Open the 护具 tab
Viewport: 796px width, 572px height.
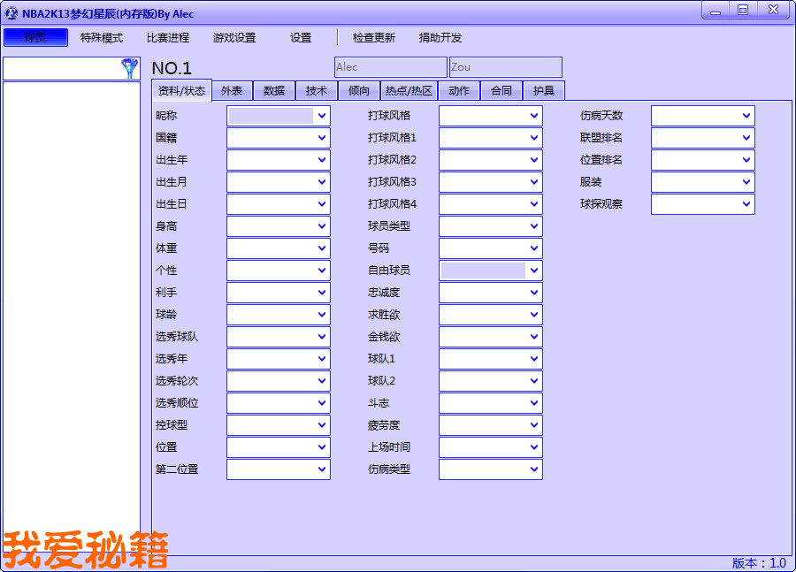(x=544, y=90)
